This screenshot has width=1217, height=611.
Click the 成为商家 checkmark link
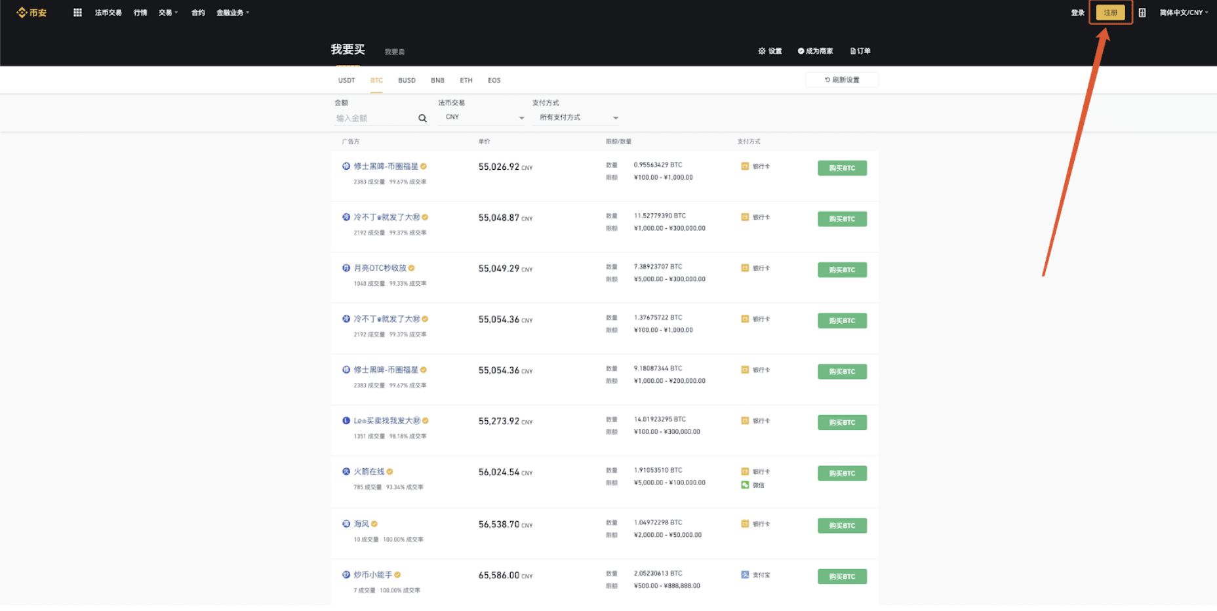coord(815,51)
